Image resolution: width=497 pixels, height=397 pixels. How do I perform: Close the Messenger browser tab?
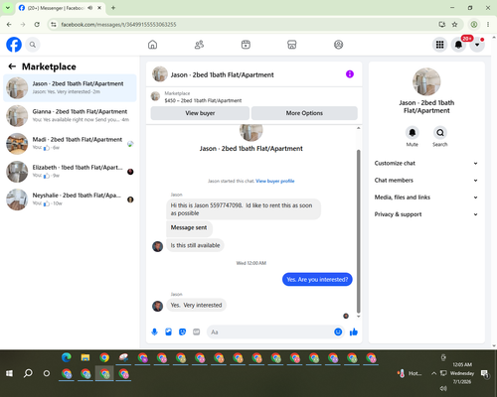(99, 8)
